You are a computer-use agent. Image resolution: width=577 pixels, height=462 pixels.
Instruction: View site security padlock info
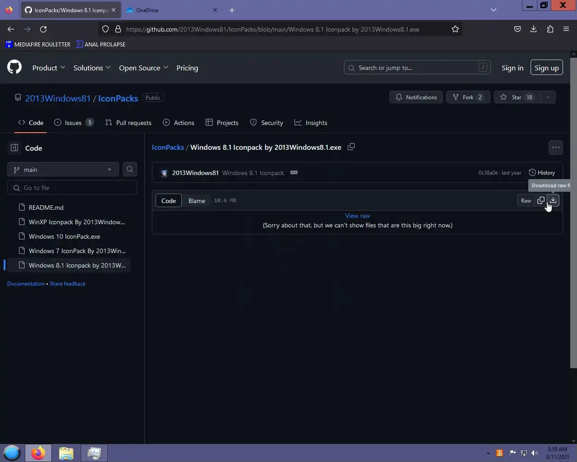coord(118,29)
